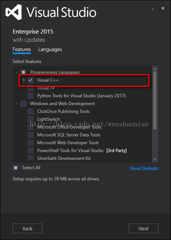Click the ClickOnce Publishing Tools label
The width and height of the screenshot is (171, 240).
(x=63, y=111)
